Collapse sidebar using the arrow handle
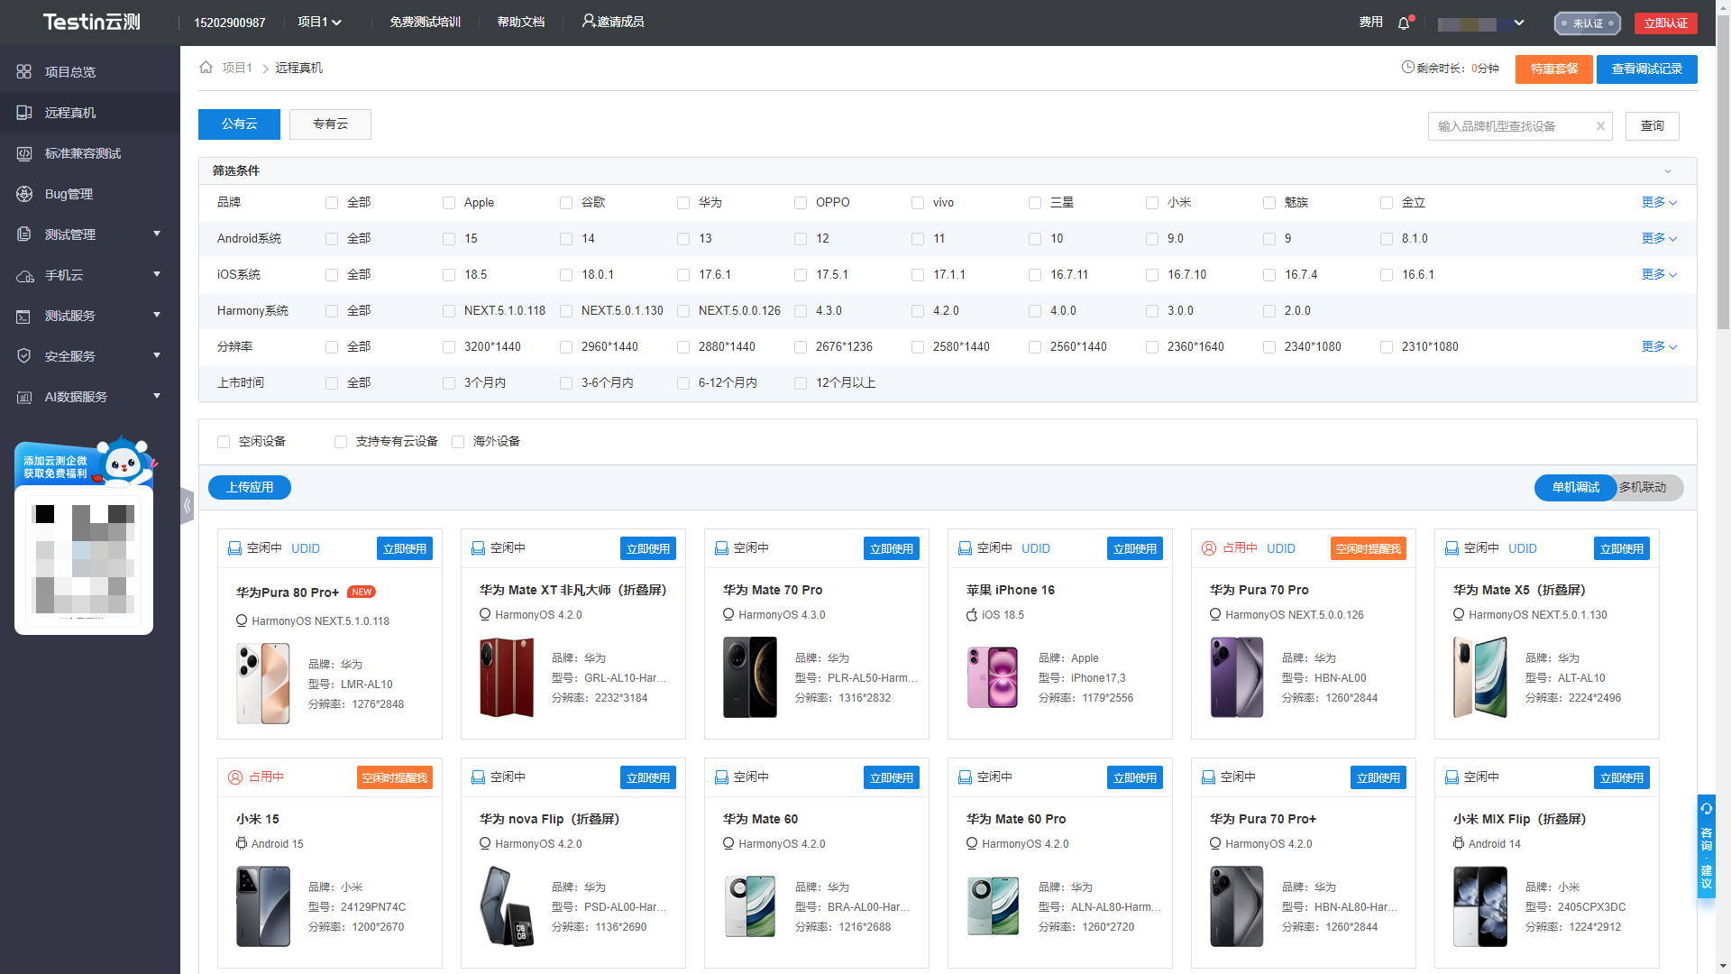This screenshot has width=1731, height=974. (x=187, y=506)
